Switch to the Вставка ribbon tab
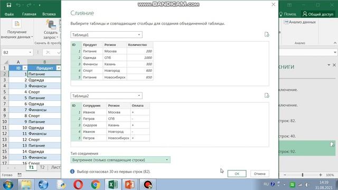 [x=49, y=14]
